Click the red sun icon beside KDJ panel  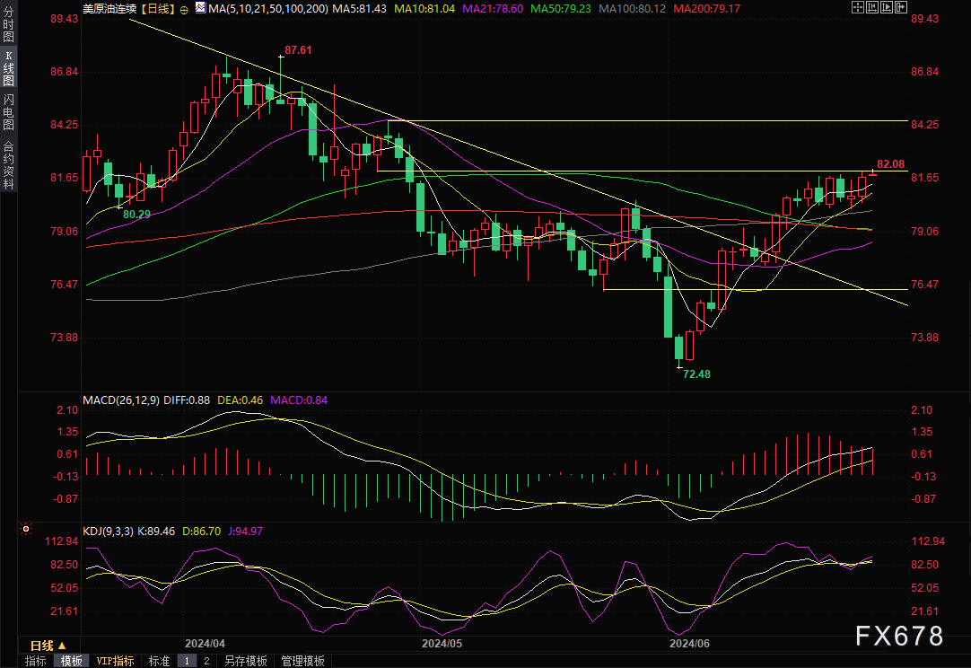pos(26,529)
